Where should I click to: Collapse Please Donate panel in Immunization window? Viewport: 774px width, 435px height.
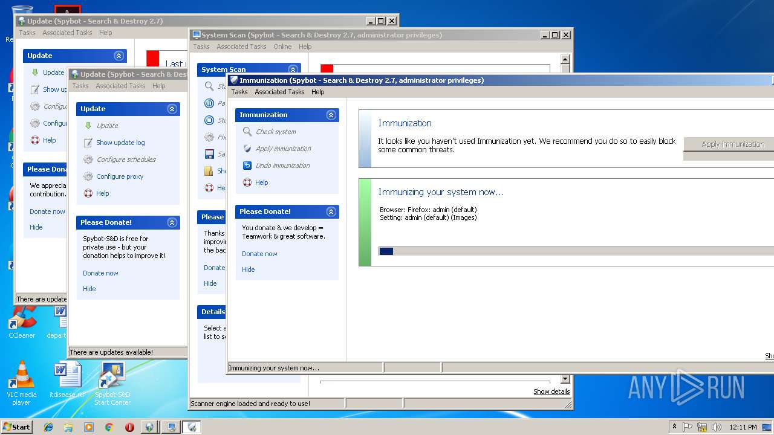(x=331, y=211)
